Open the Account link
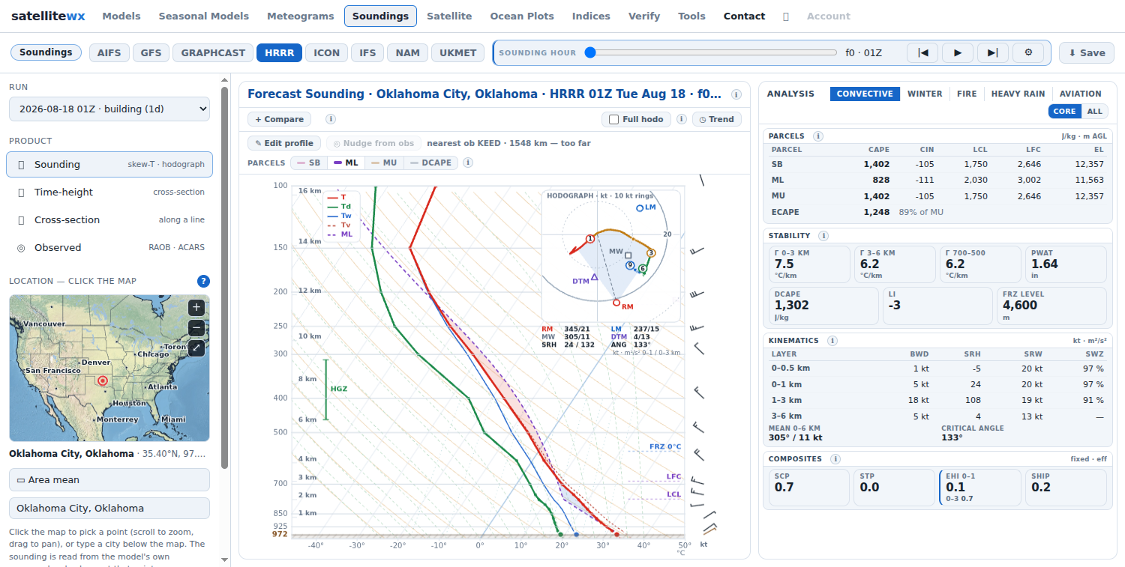The height and width of the screenshot is (567, 1125). [x=829, y=16]
